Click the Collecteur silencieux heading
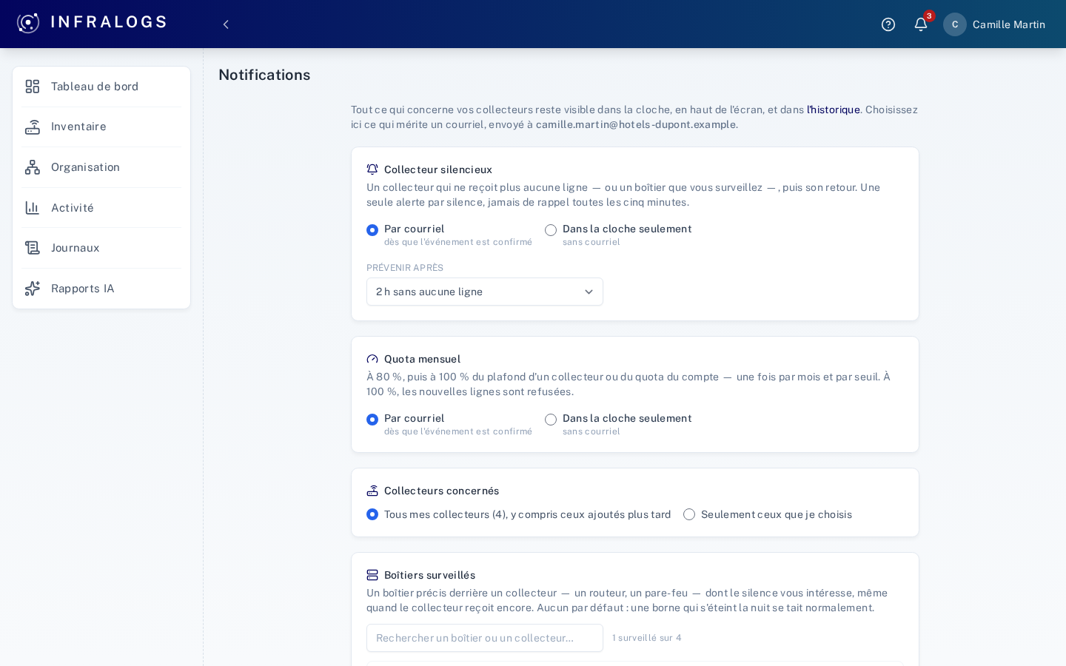 pyautogui.click(x=438, y=169)
